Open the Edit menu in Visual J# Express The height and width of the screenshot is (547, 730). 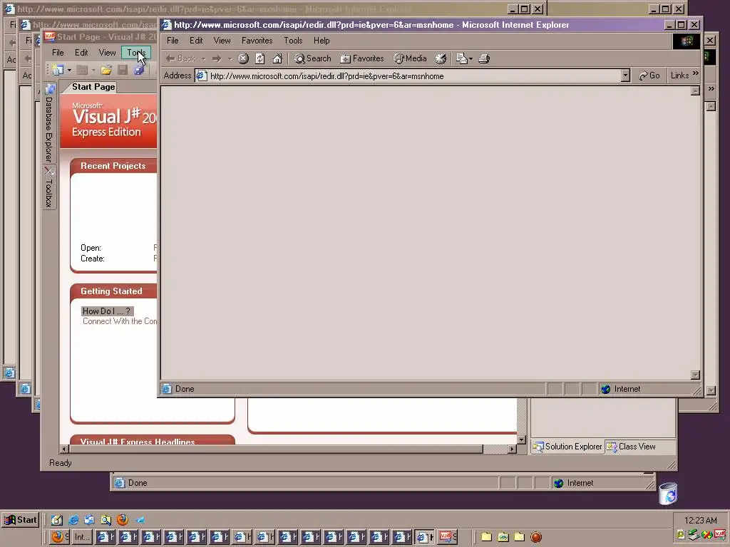pos(81,53)
